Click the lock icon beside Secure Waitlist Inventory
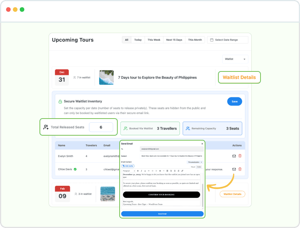The height and width of the screenshot is (228, 300). 60,101
